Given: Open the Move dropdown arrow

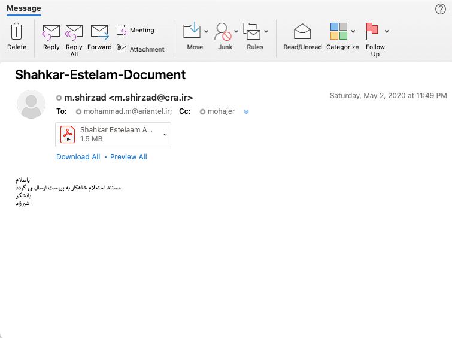Looking at the screenshot, I should [x=207, y=31].
